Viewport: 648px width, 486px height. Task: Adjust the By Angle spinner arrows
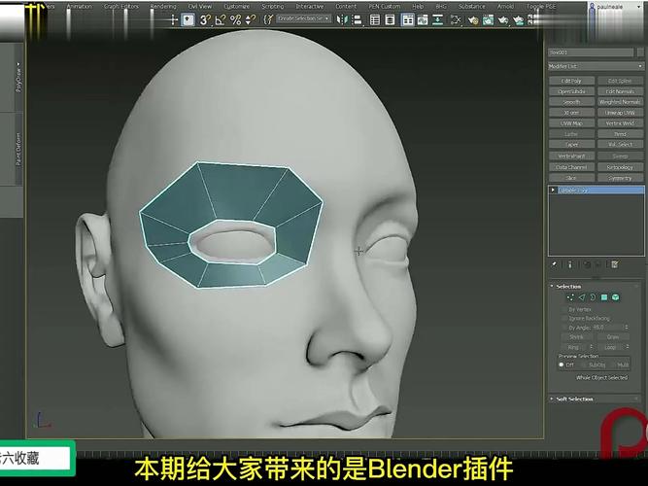click(627, 328)
